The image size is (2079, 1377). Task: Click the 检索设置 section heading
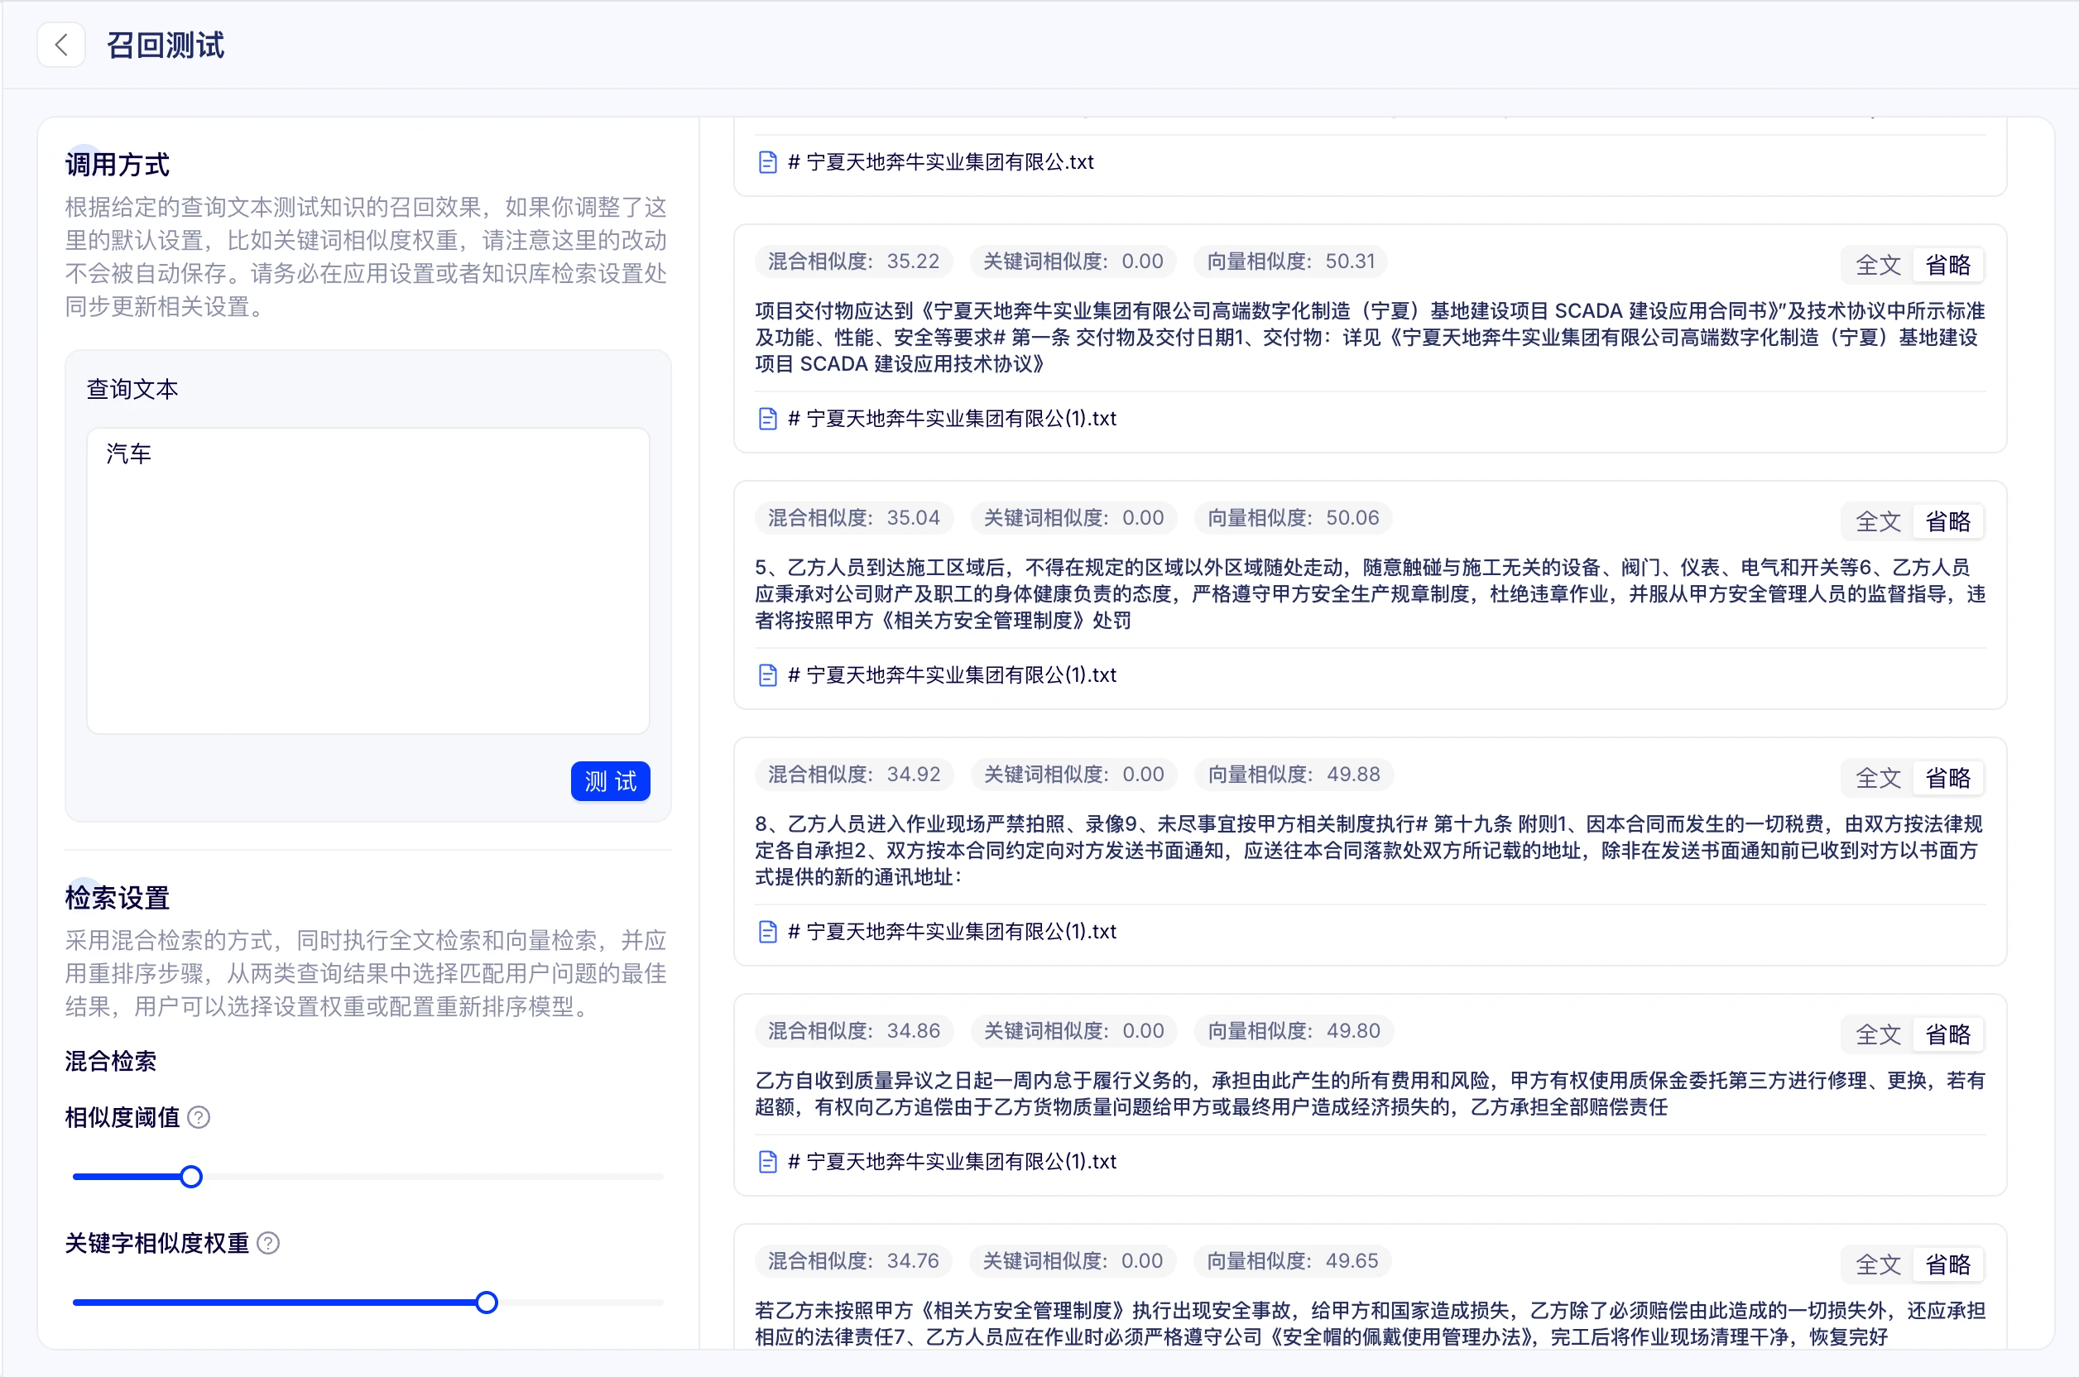click(x=118, y=898)
